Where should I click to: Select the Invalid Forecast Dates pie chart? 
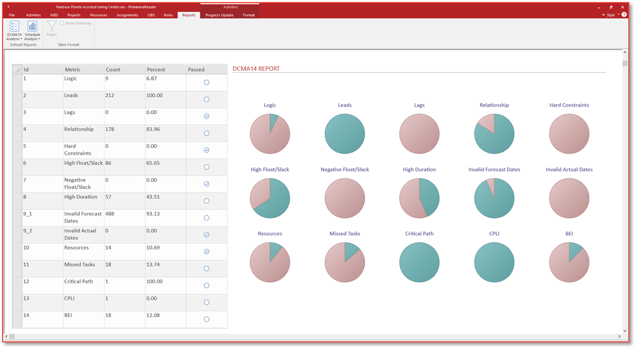[494, 198]
